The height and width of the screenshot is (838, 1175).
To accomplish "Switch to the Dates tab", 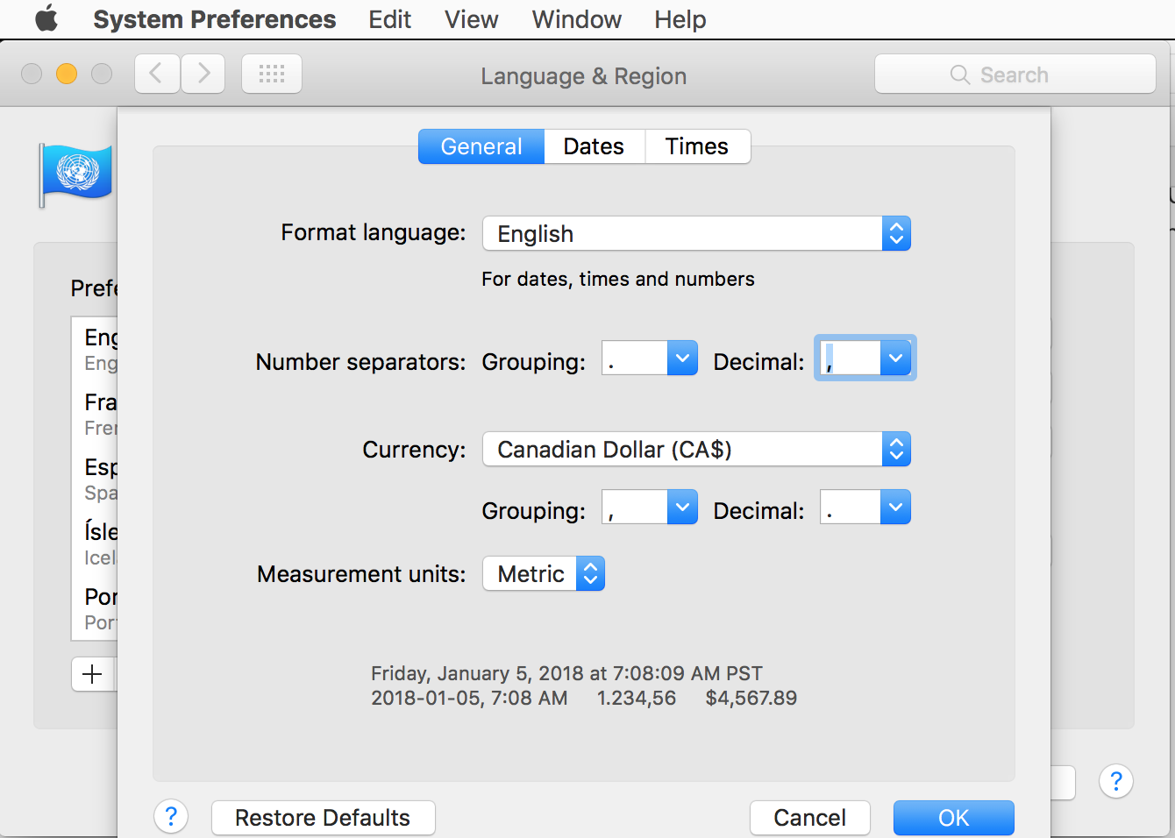I will click(595, 146).
